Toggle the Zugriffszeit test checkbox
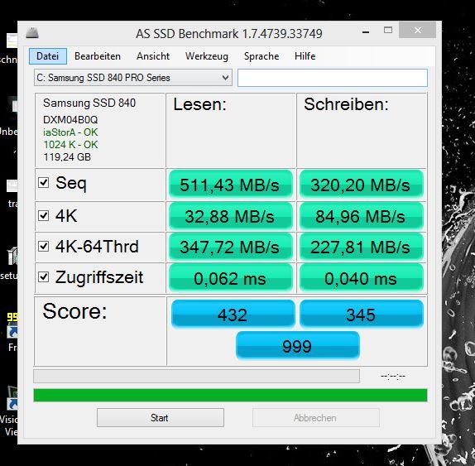The image size is (475, 466). pyautogui.click(x=44, y=277)
